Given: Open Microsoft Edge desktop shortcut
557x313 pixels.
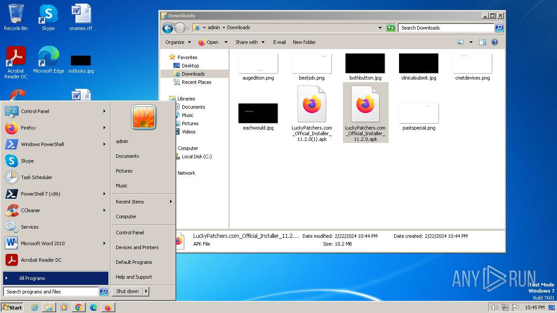Looking at the screenshot, I should pos(48,60).
